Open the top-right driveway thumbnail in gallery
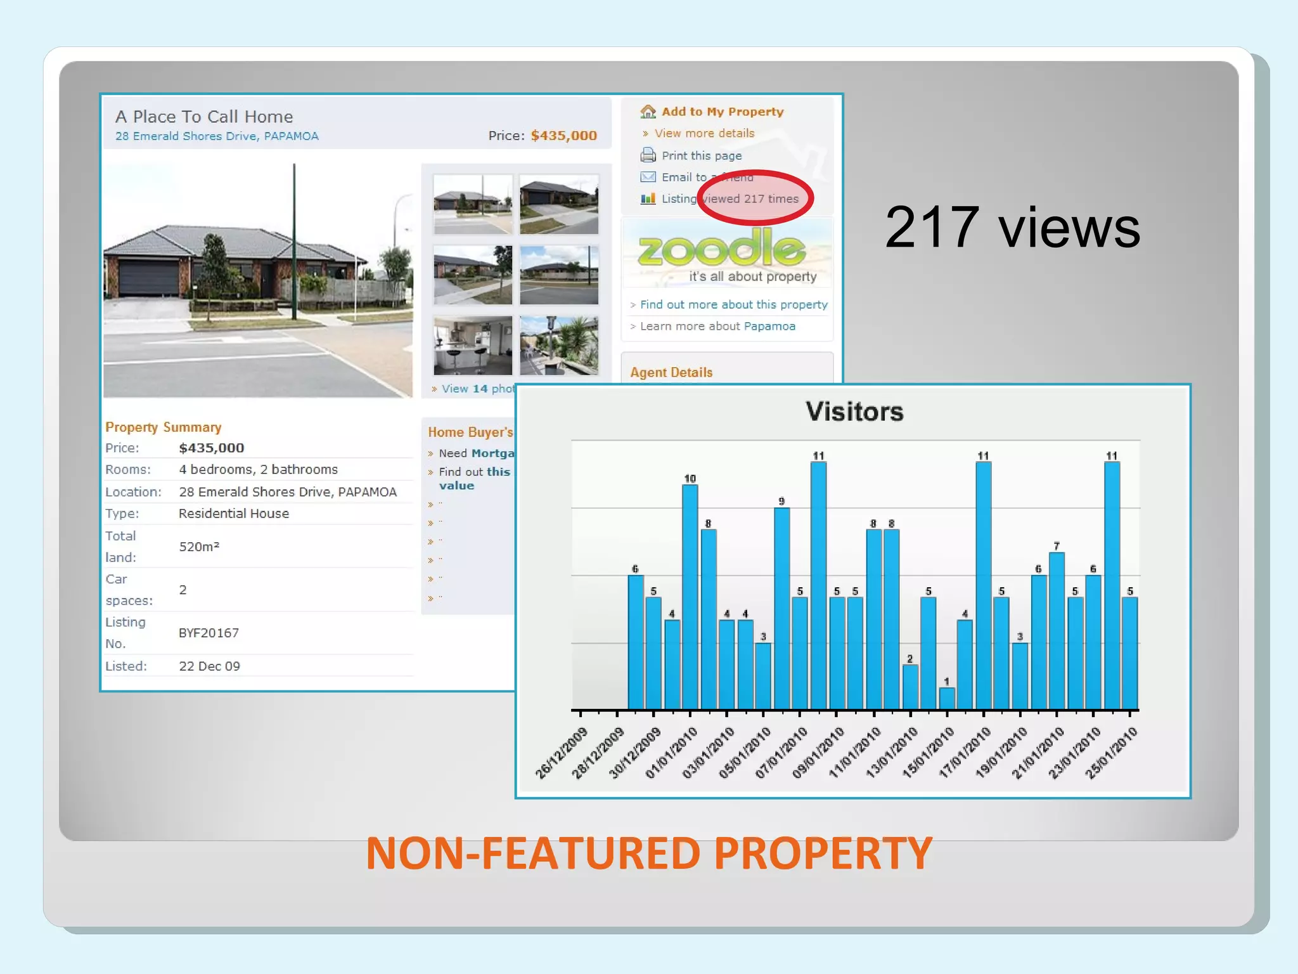 (559, 204)
